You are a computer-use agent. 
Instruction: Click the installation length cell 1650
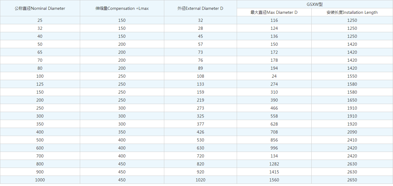352,100
